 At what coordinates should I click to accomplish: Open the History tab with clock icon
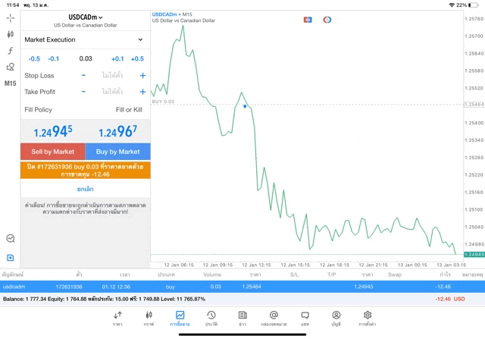(211, 319)
